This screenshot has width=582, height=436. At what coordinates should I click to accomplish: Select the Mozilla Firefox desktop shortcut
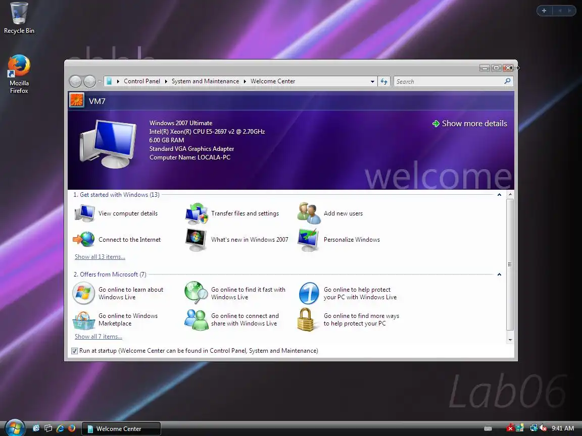point(19,74)
